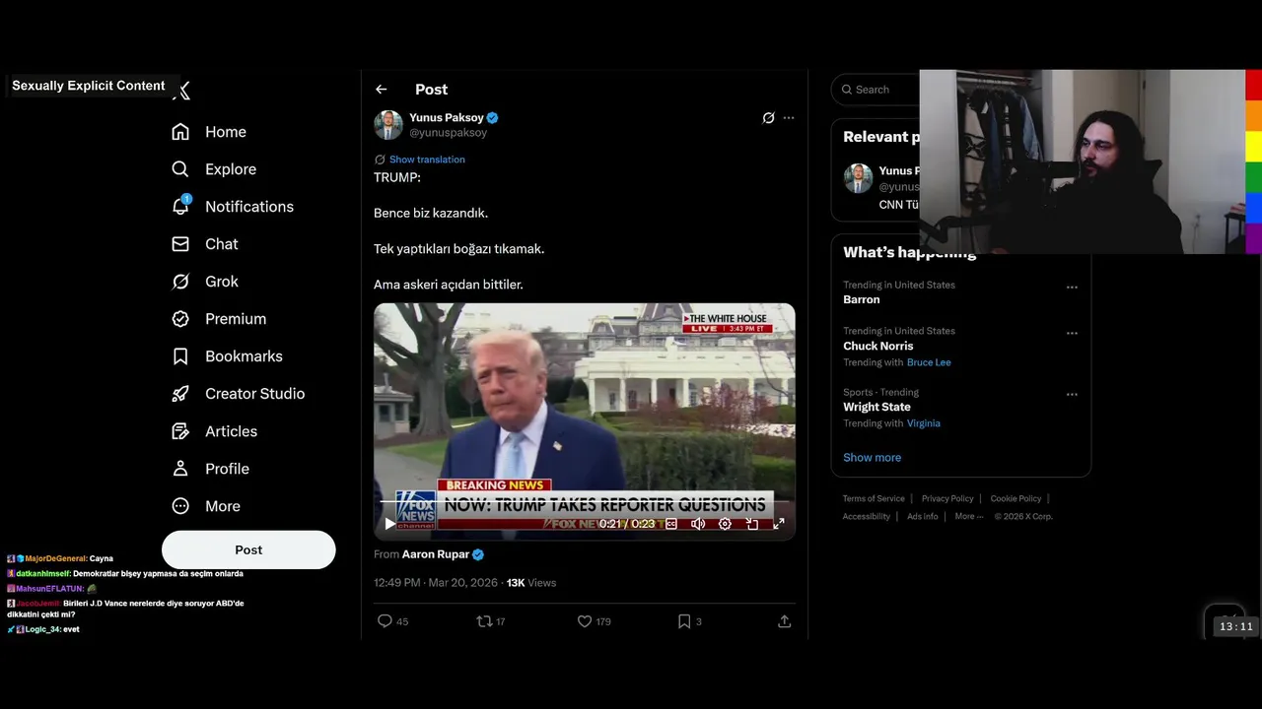Open the three-dot menu on the post
The width and height of the screenshot is (1262, 709).
click(789, 118)
